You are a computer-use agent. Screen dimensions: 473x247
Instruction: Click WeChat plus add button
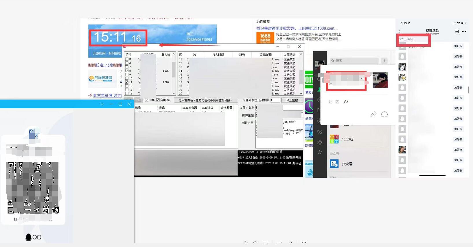[384, 61]
